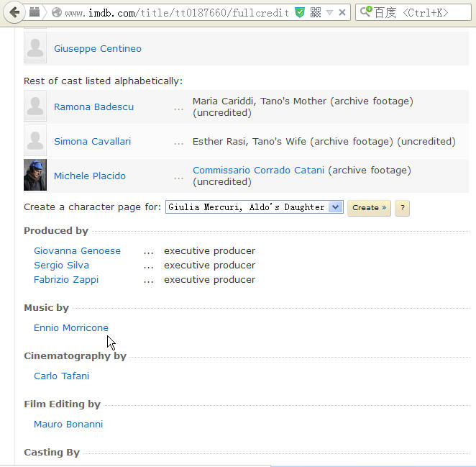This screenshot has height=467, width=476.
Task: Click the 'Produced by' section heading
Action: coord(56,231)
